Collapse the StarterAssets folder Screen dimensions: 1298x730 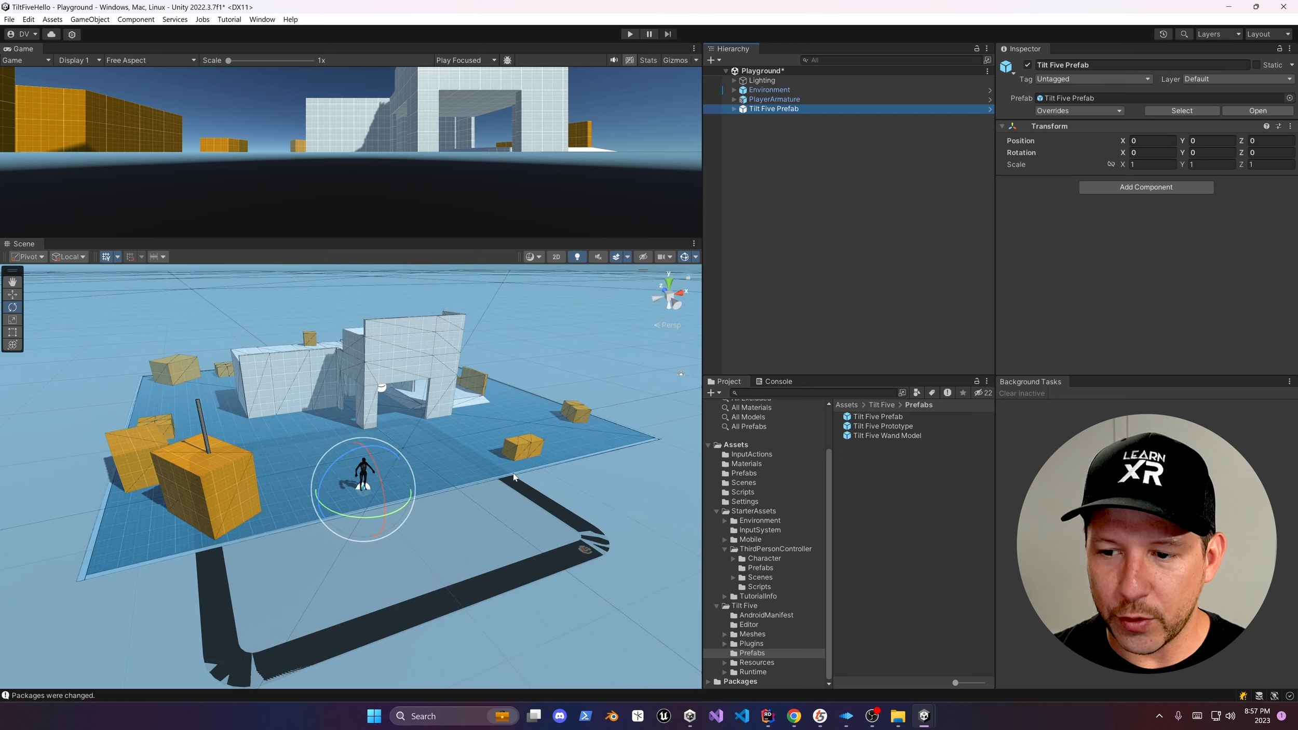tap(716, 511)
